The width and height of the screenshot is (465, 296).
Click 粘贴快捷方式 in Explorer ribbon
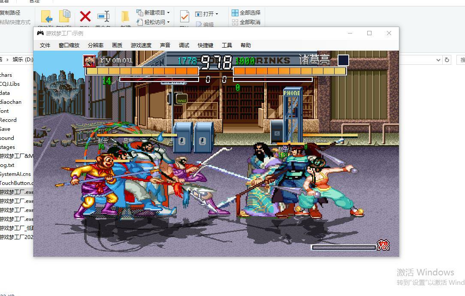[x=15, y=22]
